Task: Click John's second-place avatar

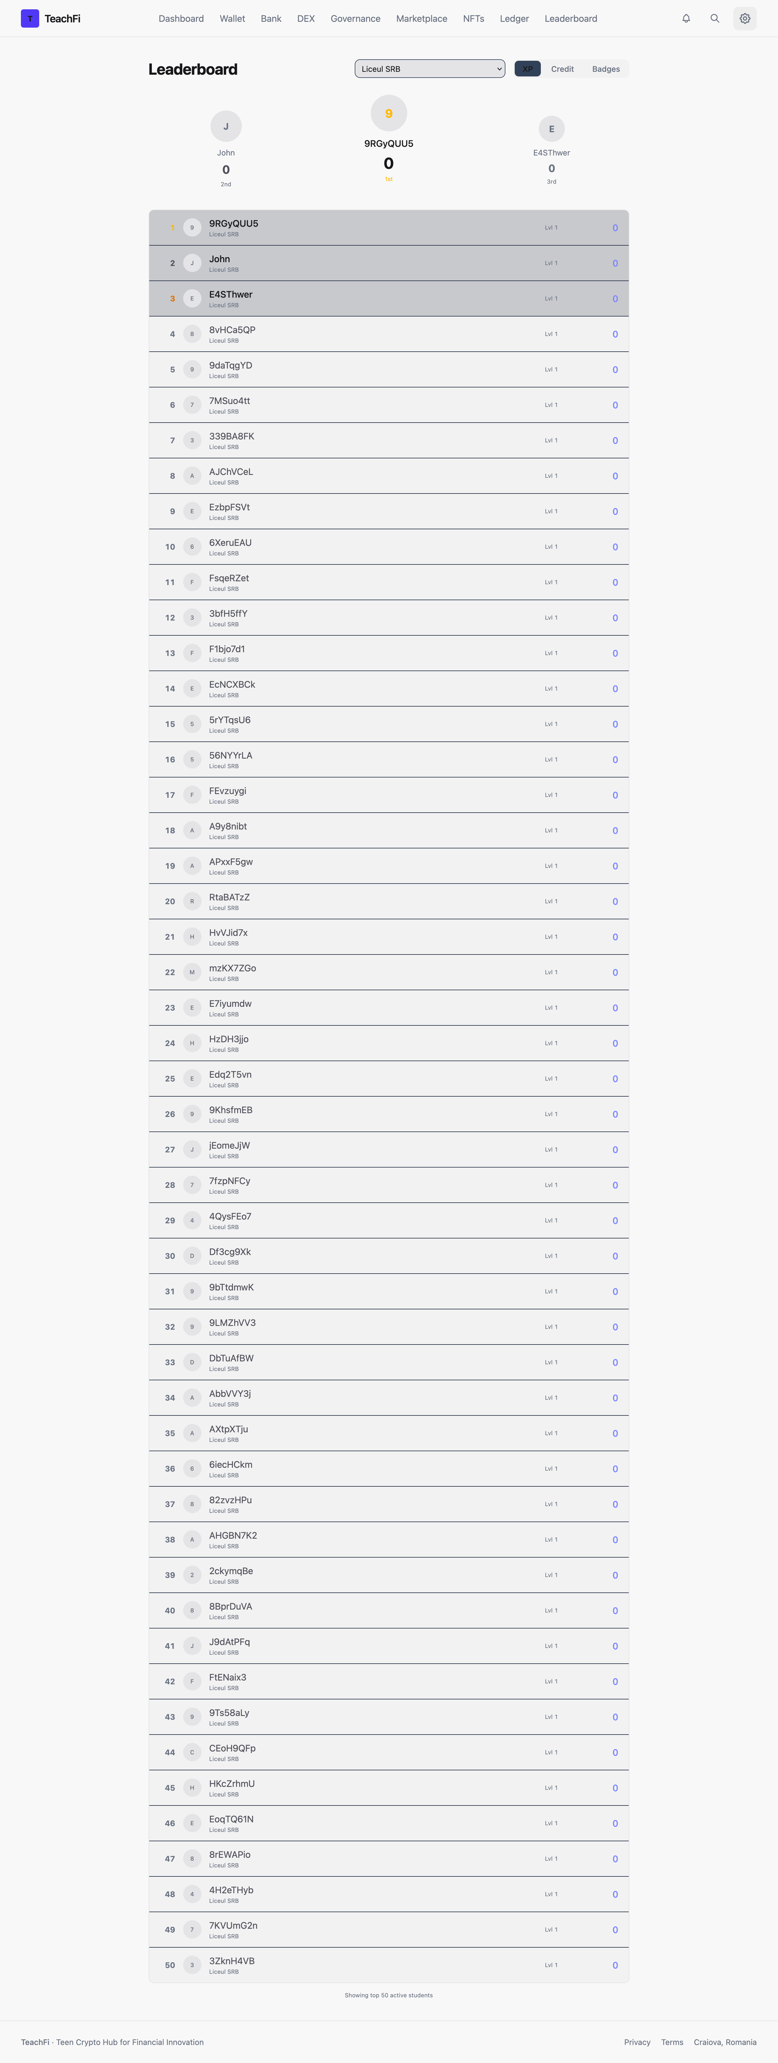Action: coord(226,126)
